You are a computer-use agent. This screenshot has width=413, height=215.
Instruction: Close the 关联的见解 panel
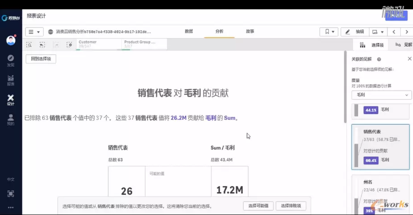(x=409, y=59)
